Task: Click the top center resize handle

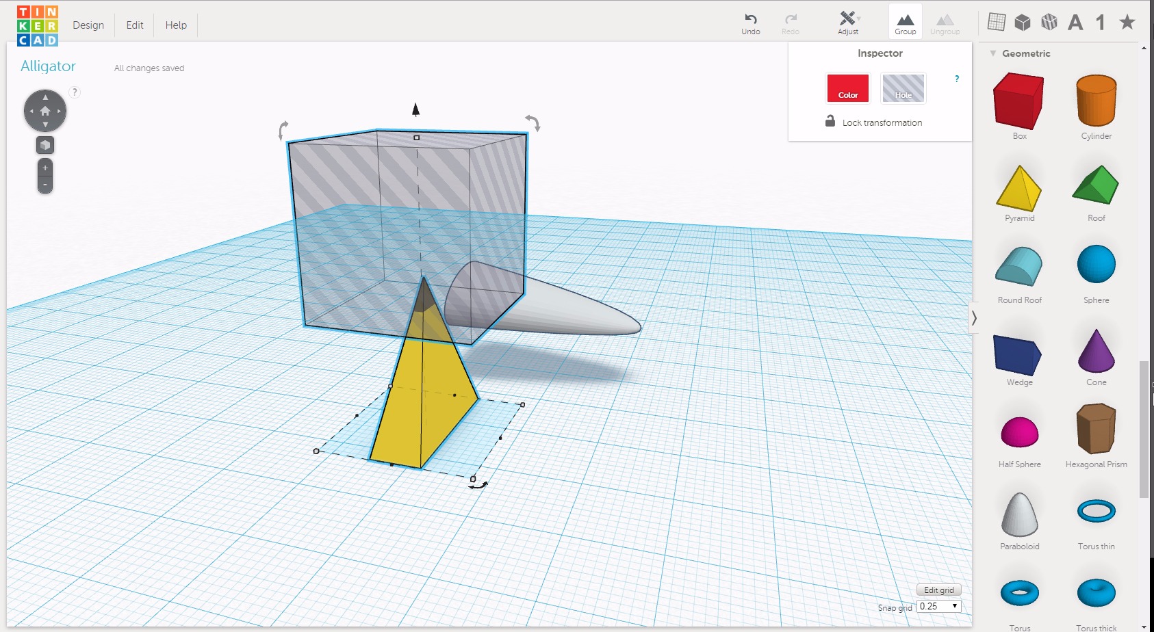Action: coord(416,137)
